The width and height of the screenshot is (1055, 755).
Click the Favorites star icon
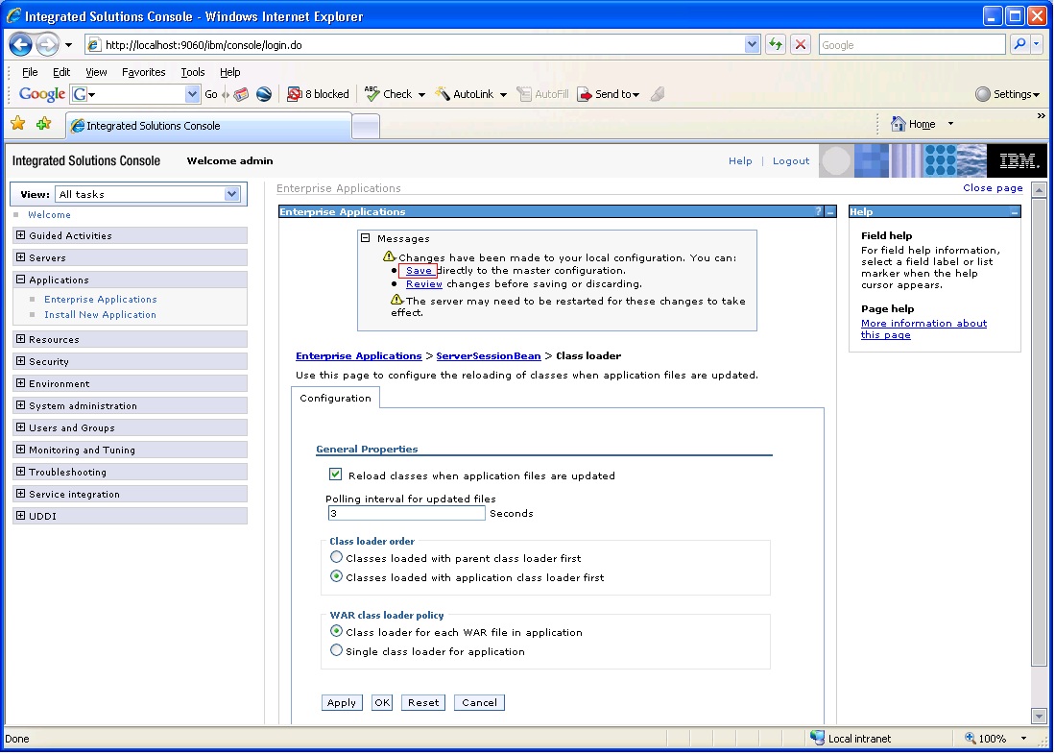point(18,124)
